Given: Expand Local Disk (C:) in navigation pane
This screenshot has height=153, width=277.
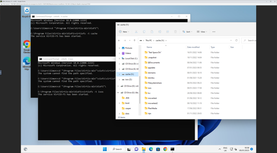Looking at the screenshot, I should tap(119, 58).
